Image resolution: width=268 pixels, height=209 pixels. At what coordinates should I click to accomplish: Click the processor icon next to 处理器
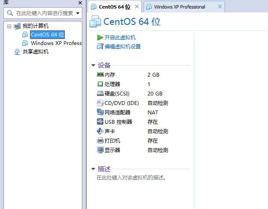point(100,84)
